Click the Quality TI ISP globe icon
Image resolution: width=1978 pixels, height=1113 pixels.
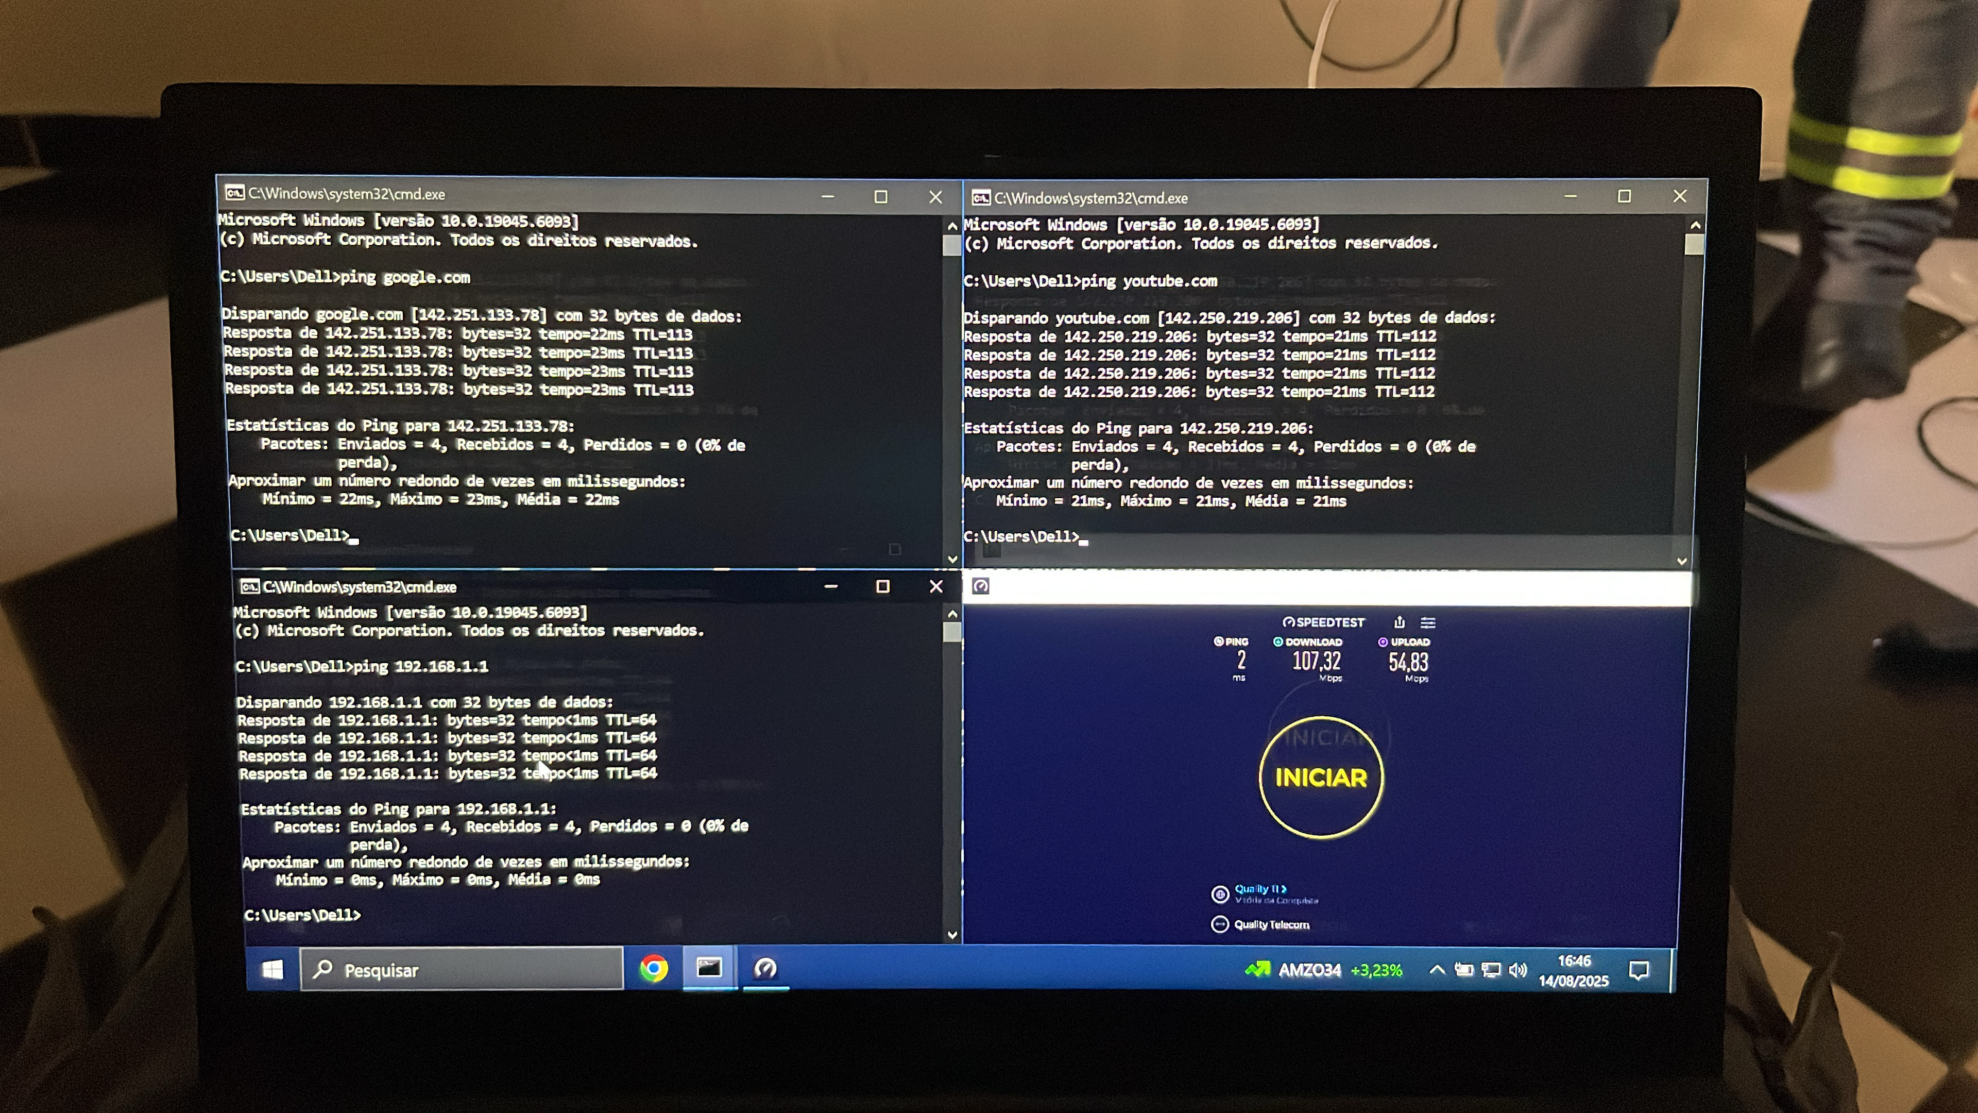pos(1220,894)
